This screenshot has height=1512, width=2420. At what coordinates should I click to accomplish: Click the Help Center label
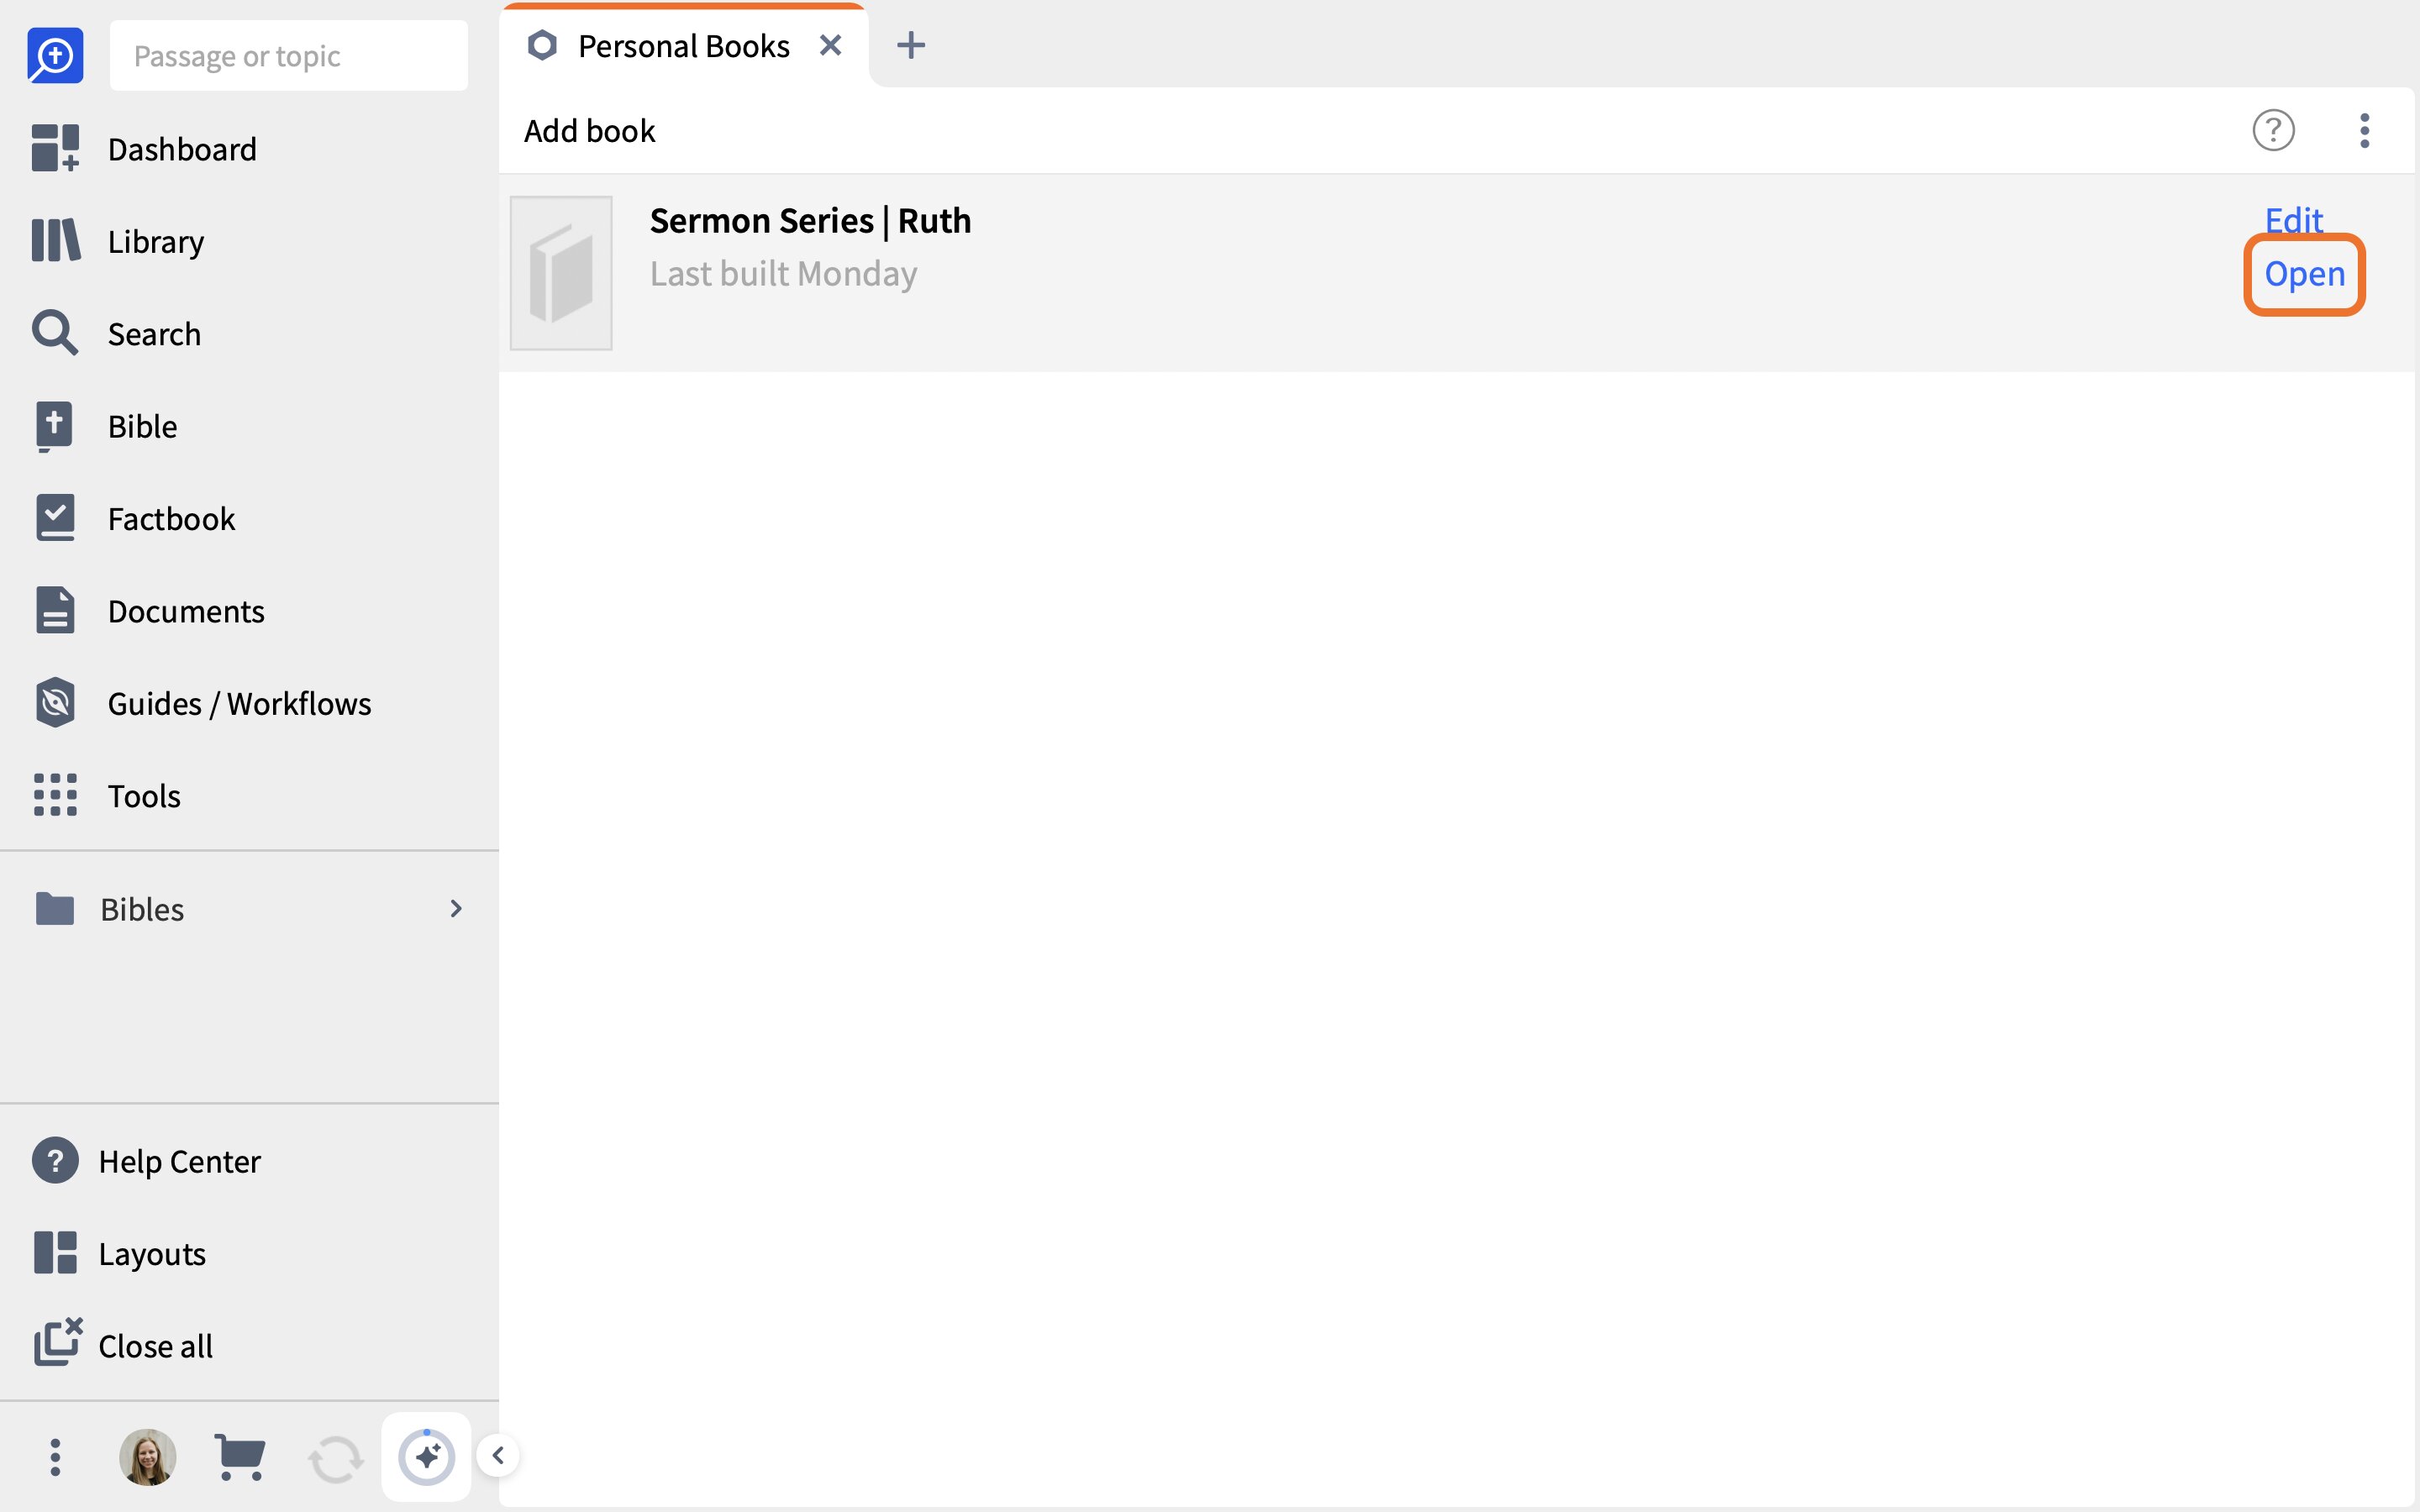click(179, 1161)
